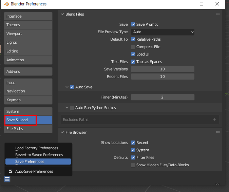Toggle the Save Prompt checkbox
Image resolution: width=229 pixels, height=192 pixels.
coord(133,24)
